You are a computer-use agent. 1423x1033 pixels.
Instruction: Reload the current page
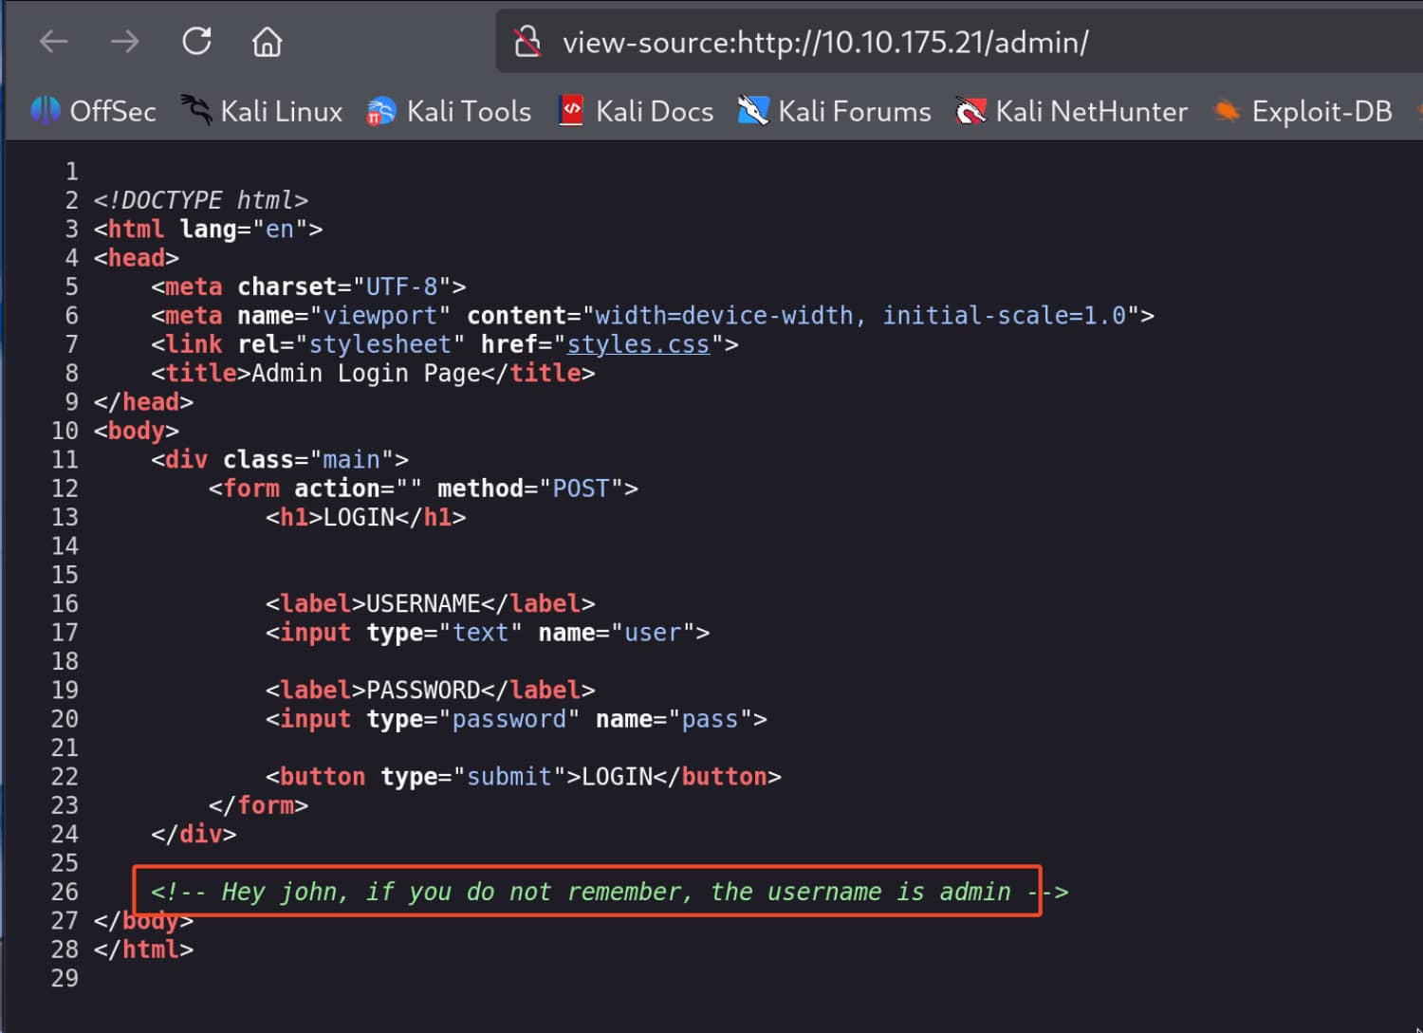pos(196,42)
